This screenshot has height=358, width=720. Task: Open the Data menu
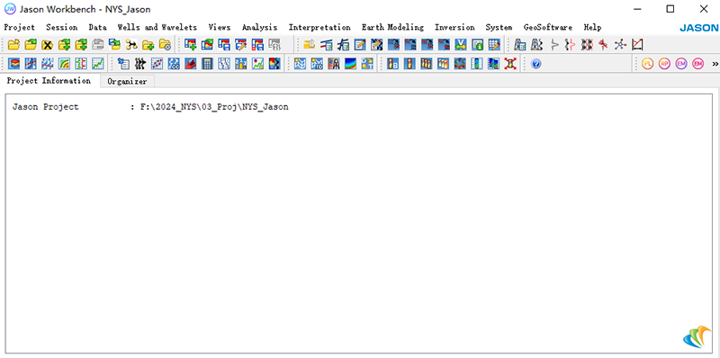pyautogui.click(x=97, y=28)
